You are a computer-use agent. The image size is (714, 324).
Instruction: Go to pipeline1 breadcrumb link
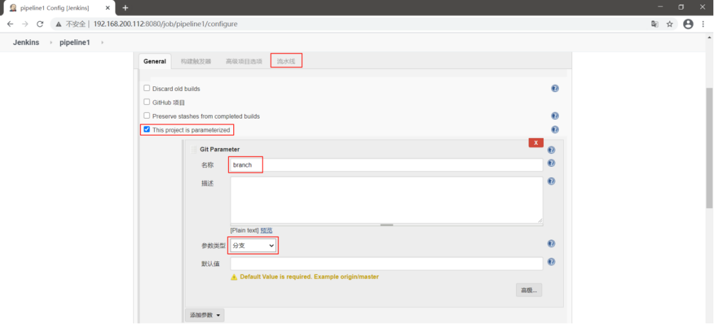coord(75,43)
